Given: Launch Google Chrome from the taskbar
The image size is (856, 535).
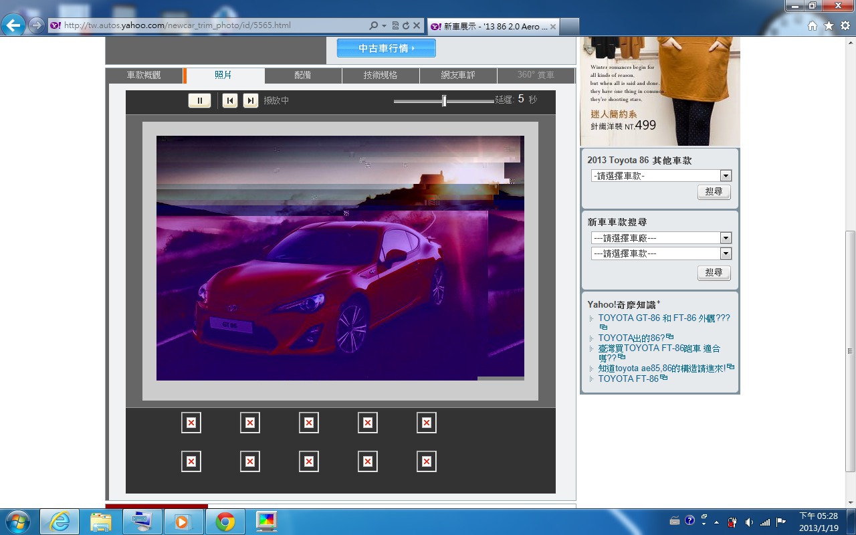Looking at the screenshot, I should pyautogui.click(x=225, y=522).
